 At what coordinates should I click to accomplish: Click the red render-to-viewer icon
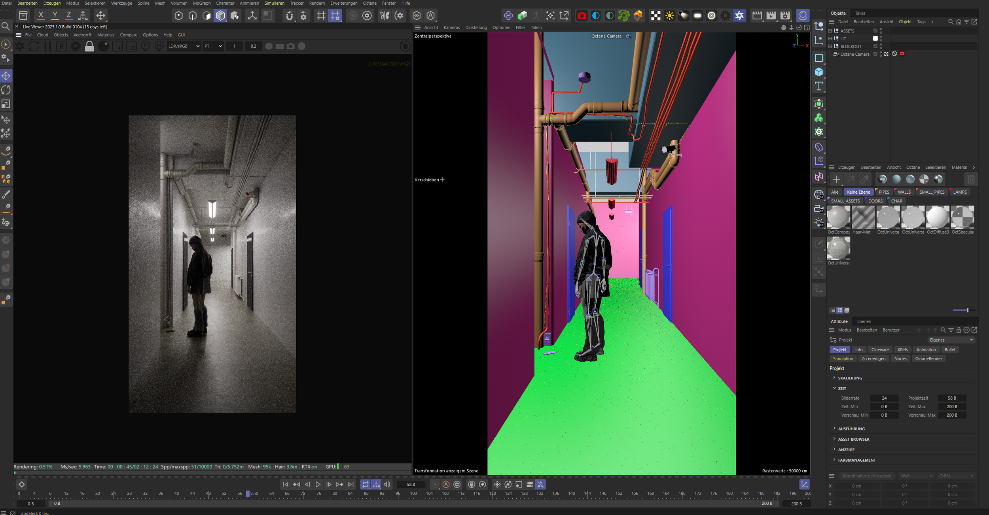(x=582, y=16)
